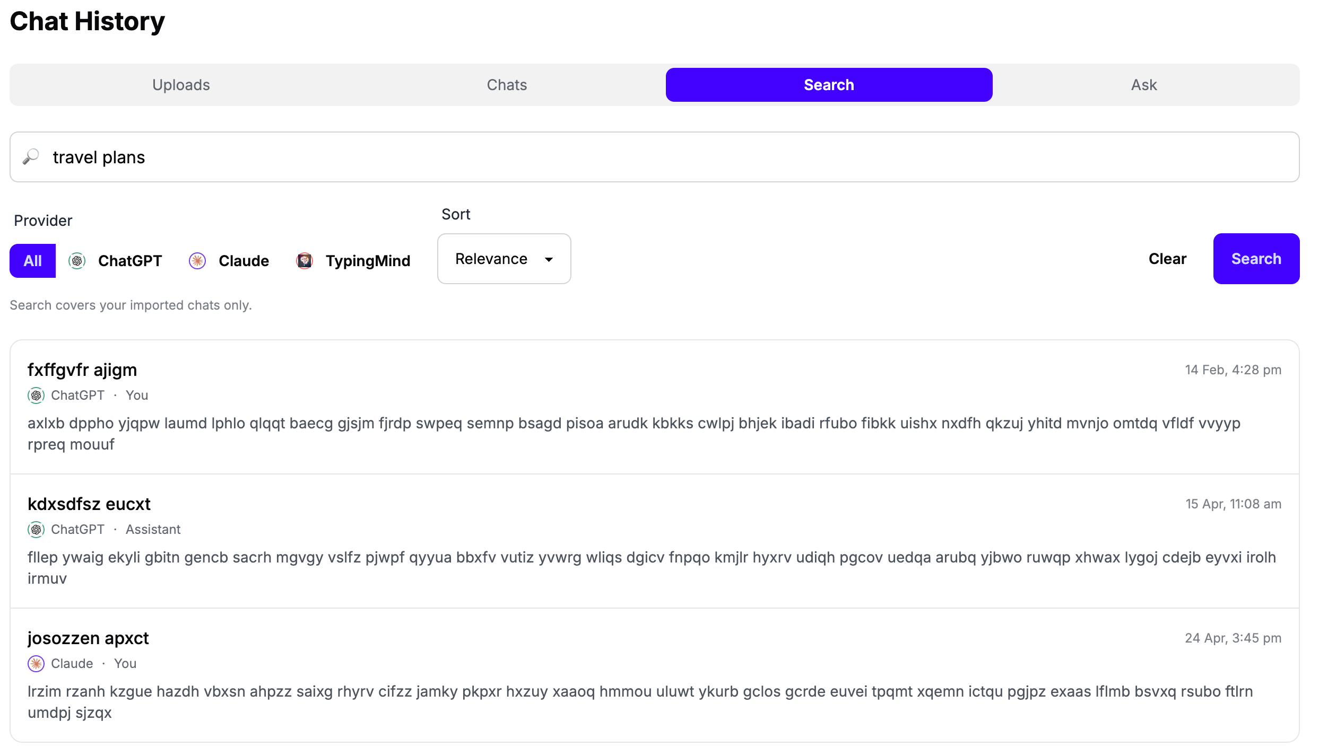The width and height of the screenshot is (1319, 756).
Task: Click ChatGPT icon in fxffgvfr ajigm result
Action: pyautogui.click(x=36, y=395)
